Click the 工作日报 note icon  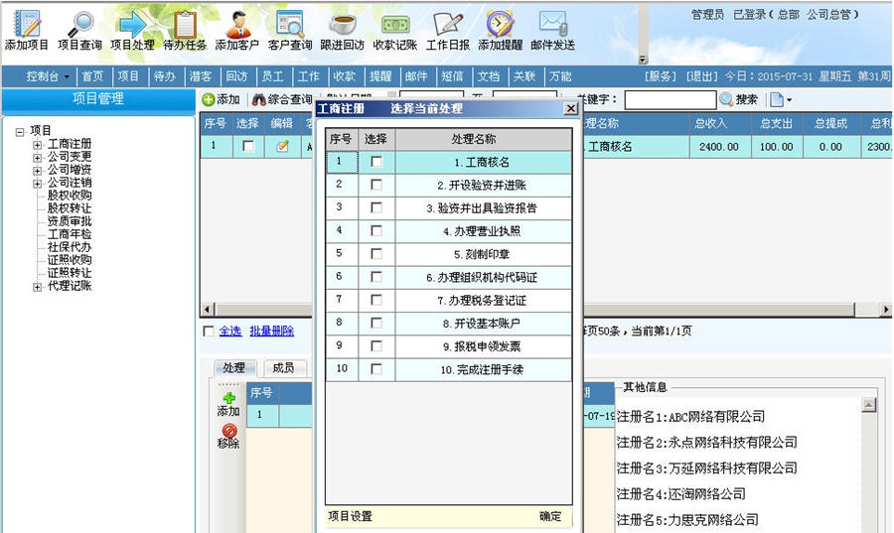(448, 31)
